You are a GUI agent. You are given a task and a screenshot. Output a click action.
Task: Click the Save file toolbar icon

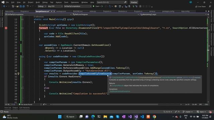[21, 6]
